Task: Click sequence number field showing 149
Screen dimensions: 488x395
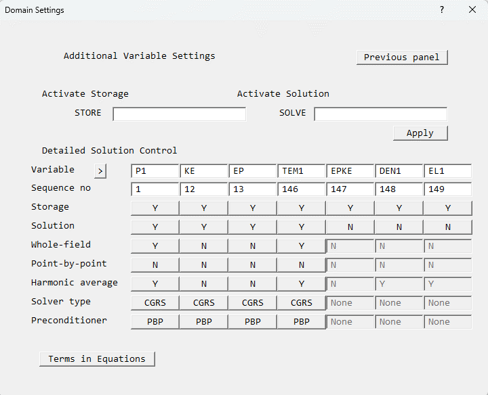Action: click(x=448, y=189)
